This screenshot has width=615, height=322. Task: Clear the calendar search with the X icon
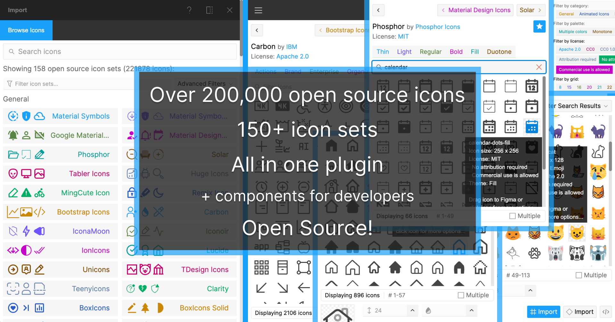539,67
